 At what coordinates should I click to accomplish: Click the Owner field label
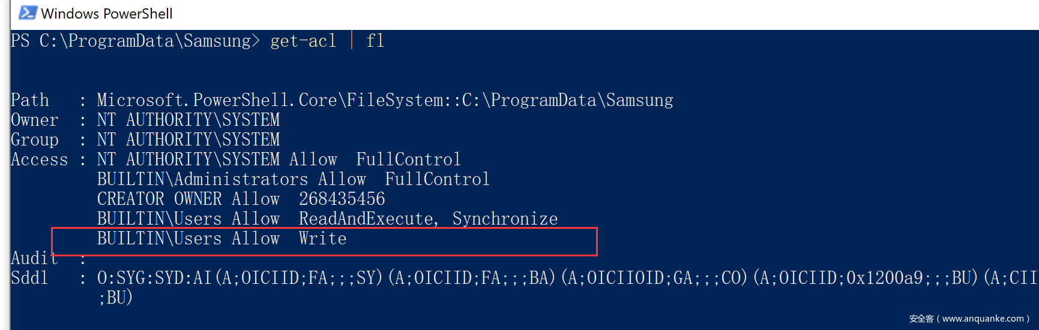click(x=34, y=120)
